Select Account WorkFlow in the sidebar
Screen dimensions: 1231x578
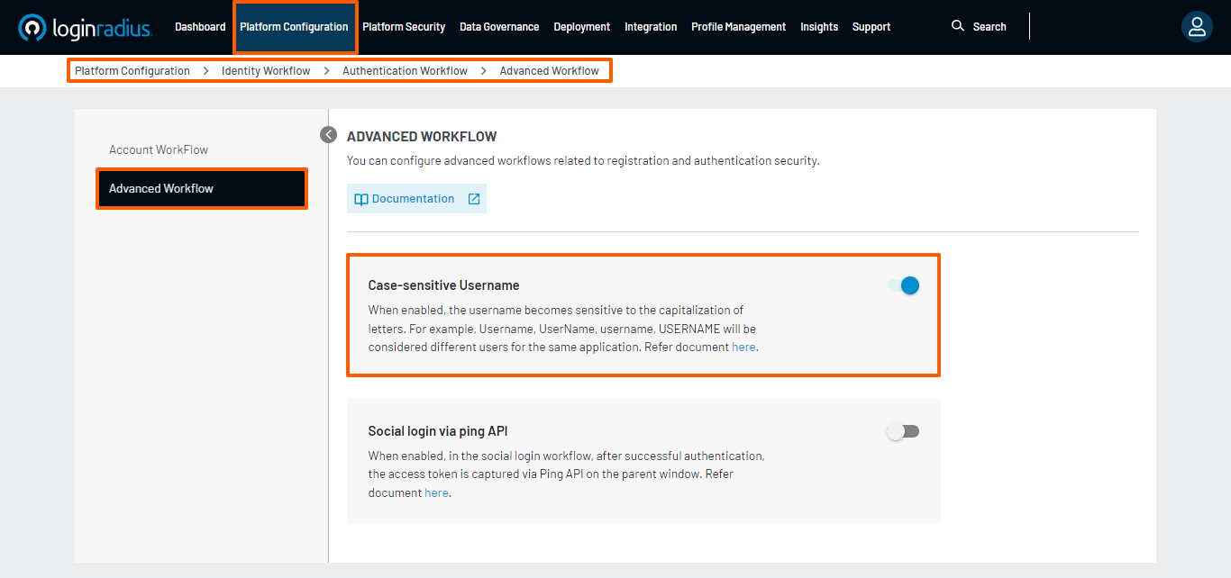159,149
